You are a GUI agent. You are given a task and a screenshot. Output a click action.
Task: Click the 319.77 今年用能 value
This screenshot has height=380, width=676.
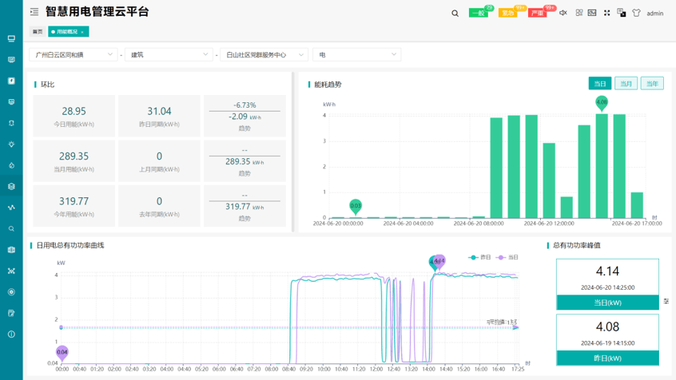point(74,201)
